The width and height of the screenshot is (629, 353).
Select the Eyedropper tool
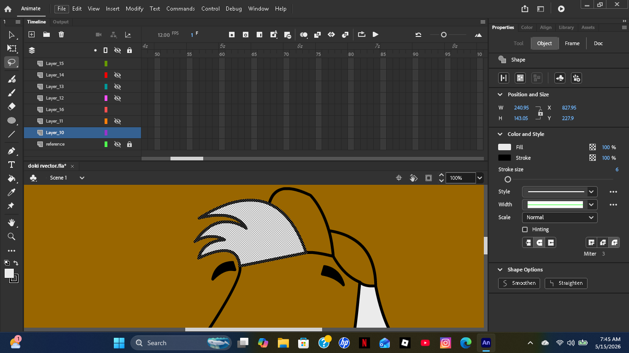[x=12, y=192]
